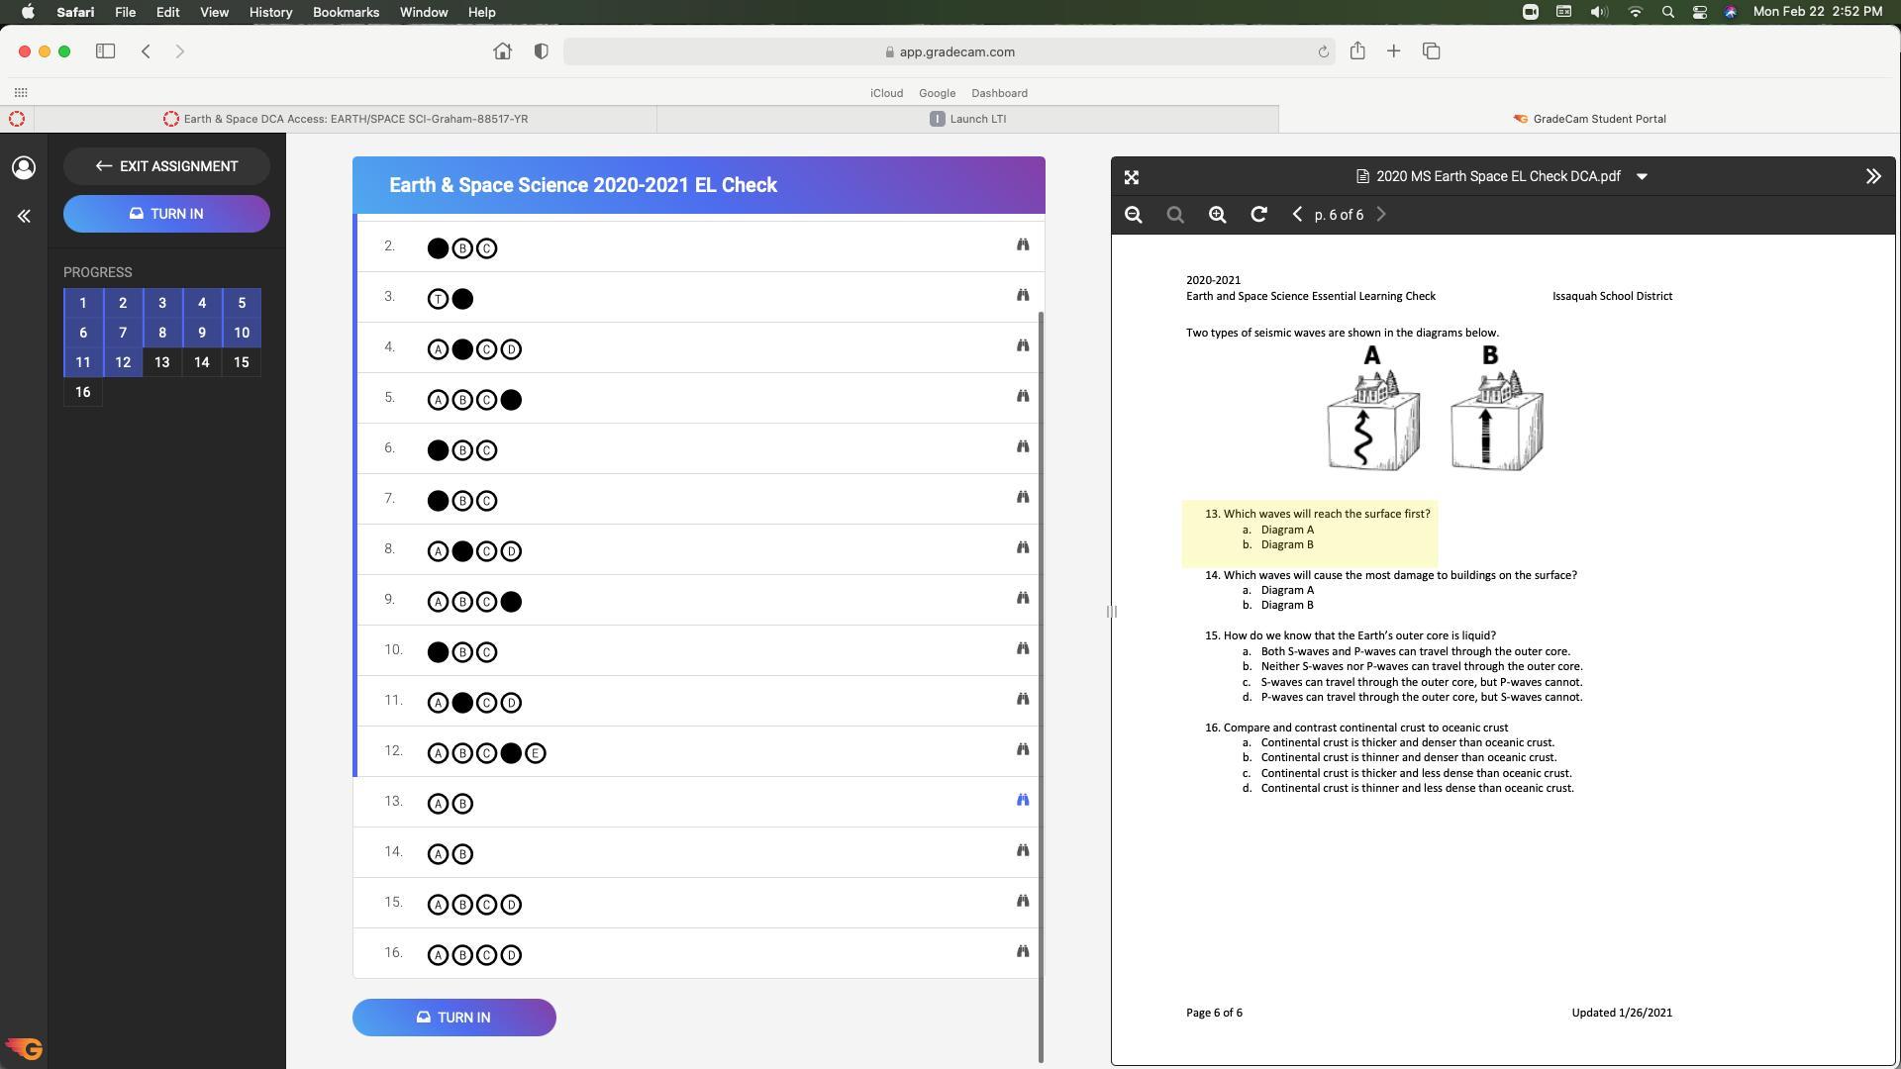Click the Exit Assignment button
Screen dimensions: 1901x1069
pyautogui.click(x=166, y=166)
